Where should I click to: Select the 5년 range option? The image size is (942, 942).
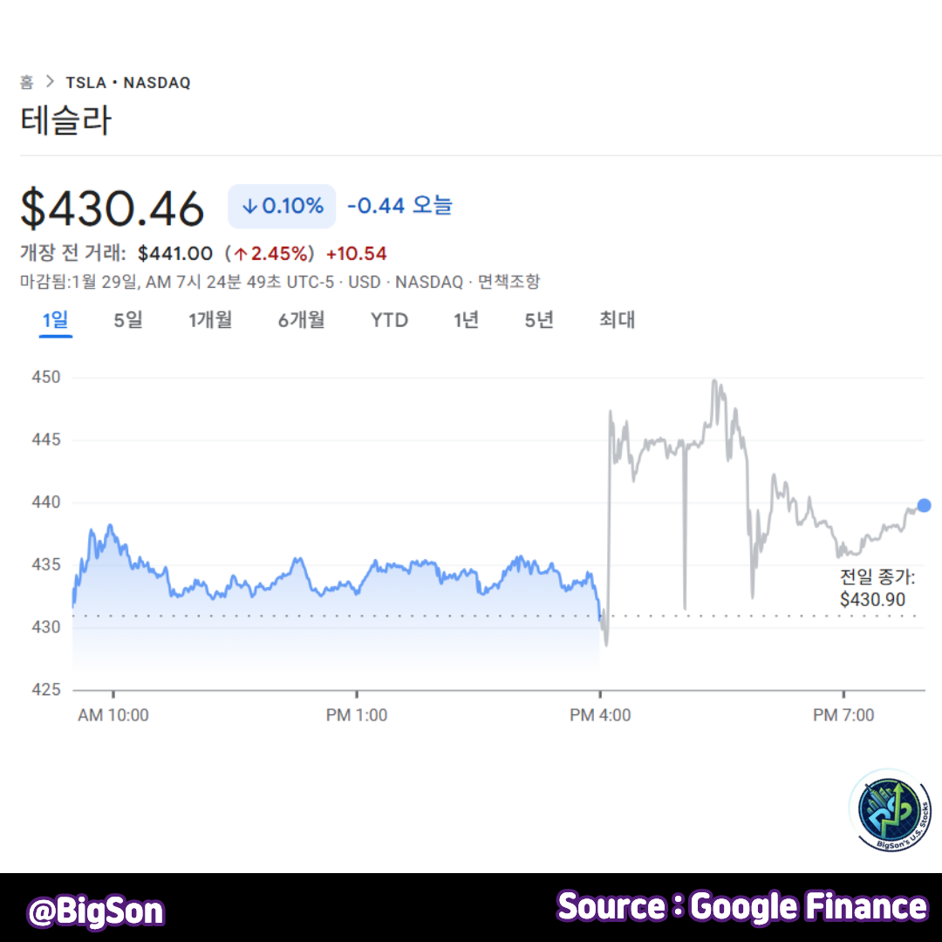pyautogui.click(x=537, y=320)
